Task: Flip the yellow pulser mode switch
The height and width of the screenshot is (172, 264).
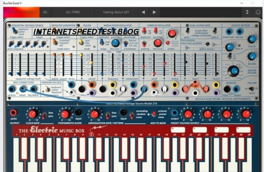Action: [x=81, y=42]
